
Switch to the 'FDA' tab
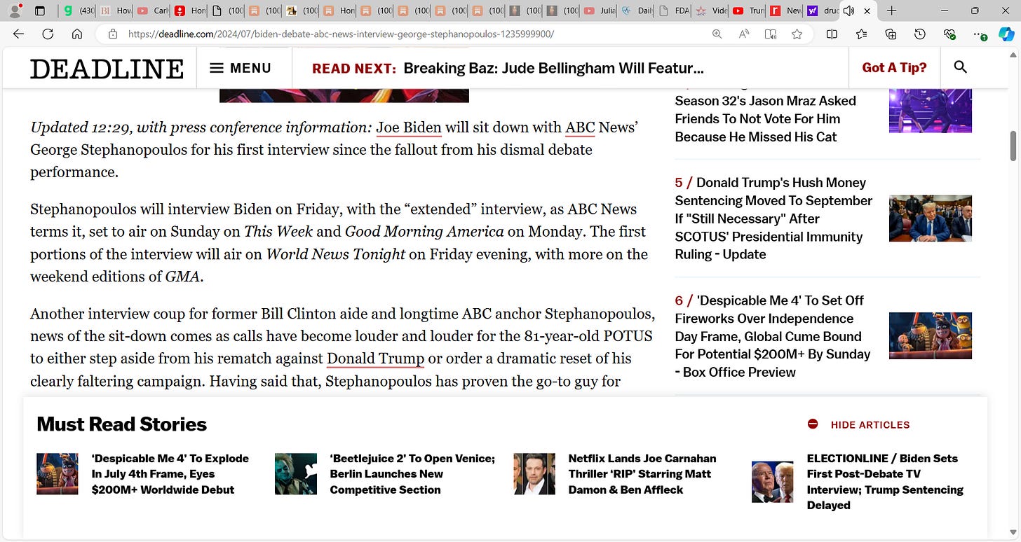coord(674,11)
